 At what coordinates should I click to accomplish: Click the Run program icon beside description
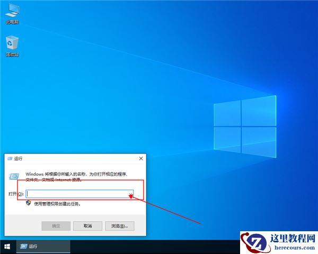coord(14,176)
